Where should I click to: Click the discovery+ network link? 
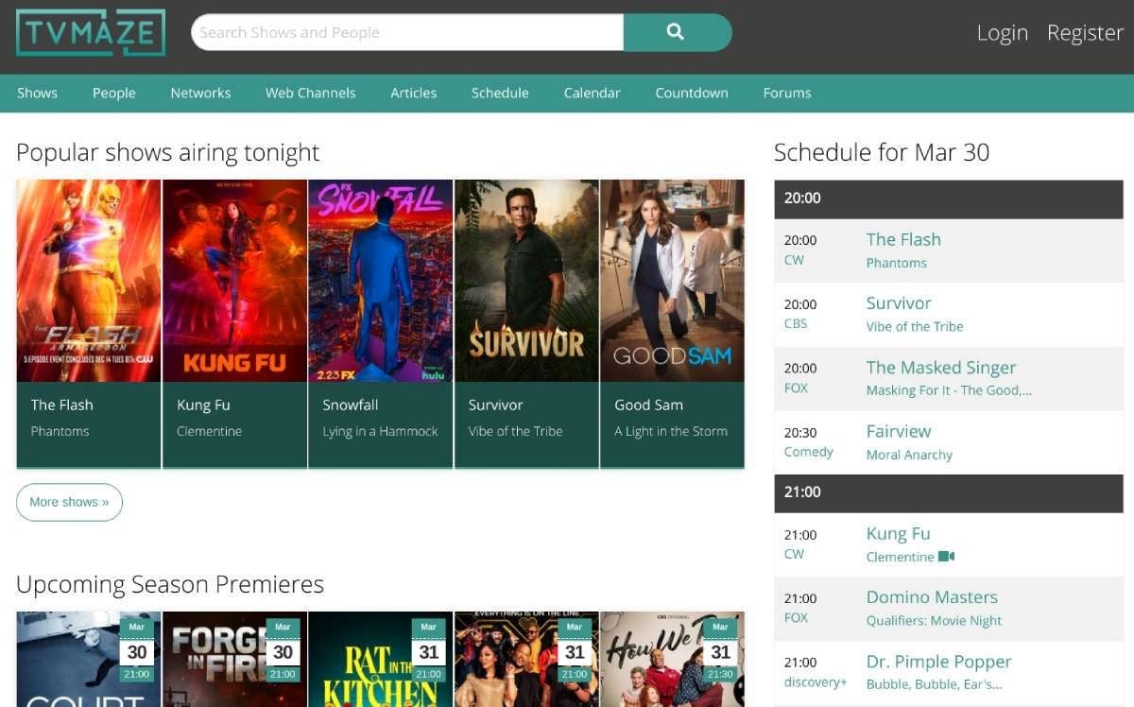(x=816, y=682)
